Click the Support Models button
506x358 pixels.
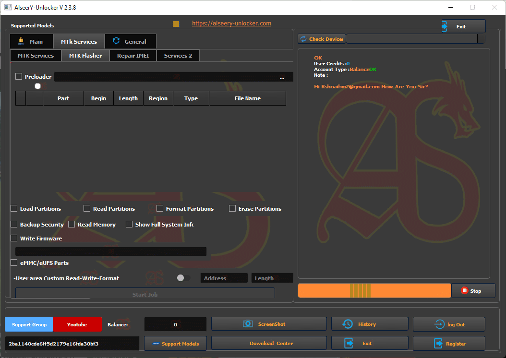pyautogui.click(x=175, y=343)
